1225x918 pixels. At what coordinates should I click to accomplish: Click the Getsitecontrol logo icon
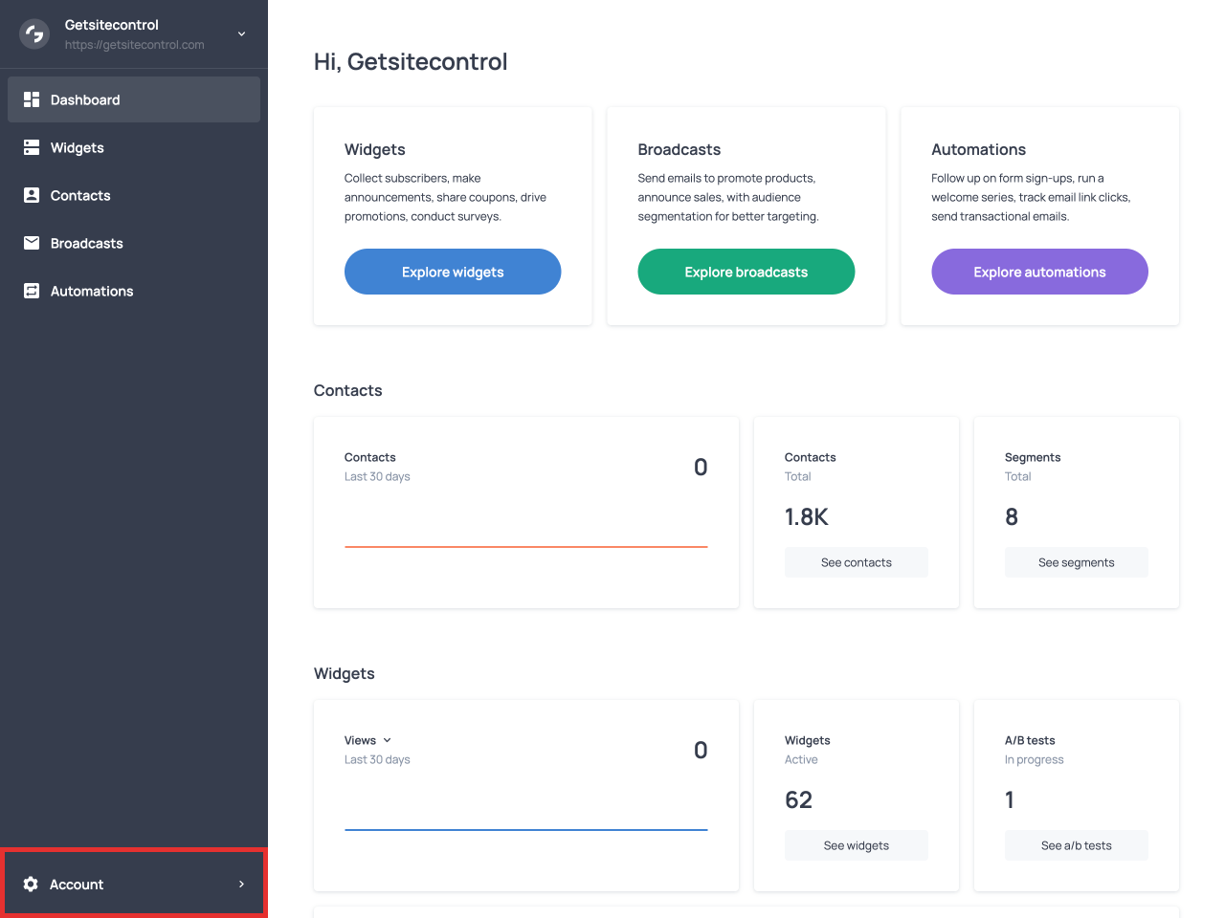(34, 34)
